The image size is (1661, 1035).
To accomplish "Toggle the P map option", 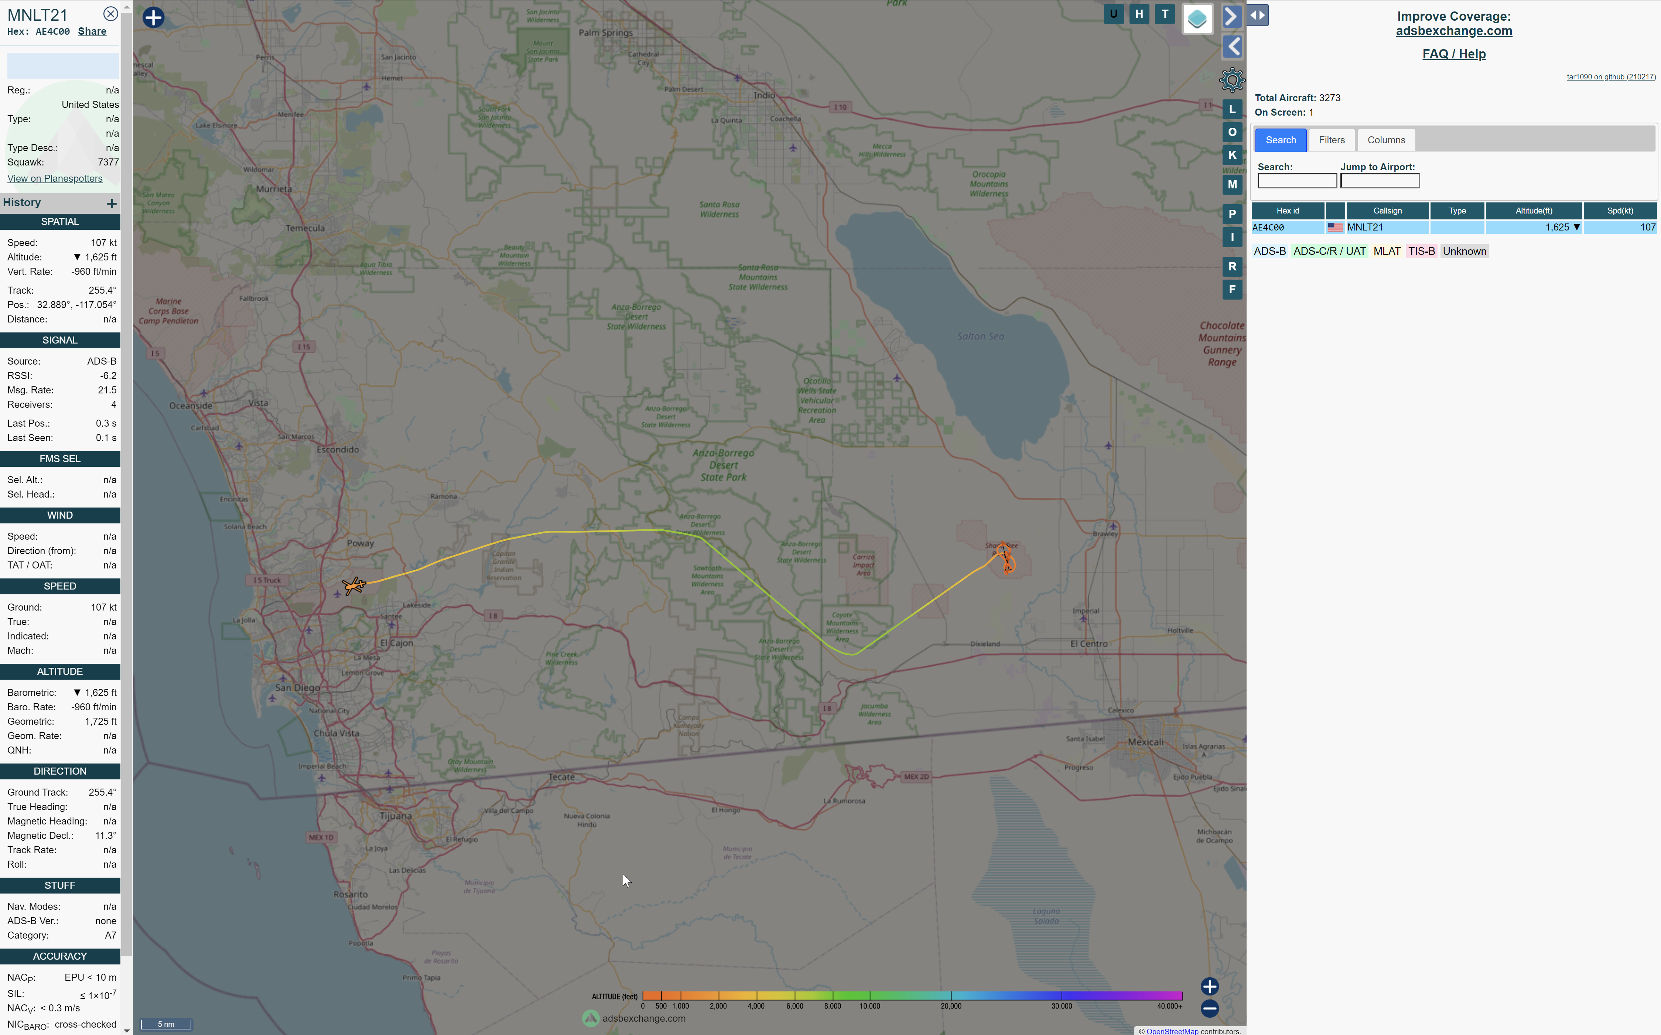I will (x=1232, y=214).
